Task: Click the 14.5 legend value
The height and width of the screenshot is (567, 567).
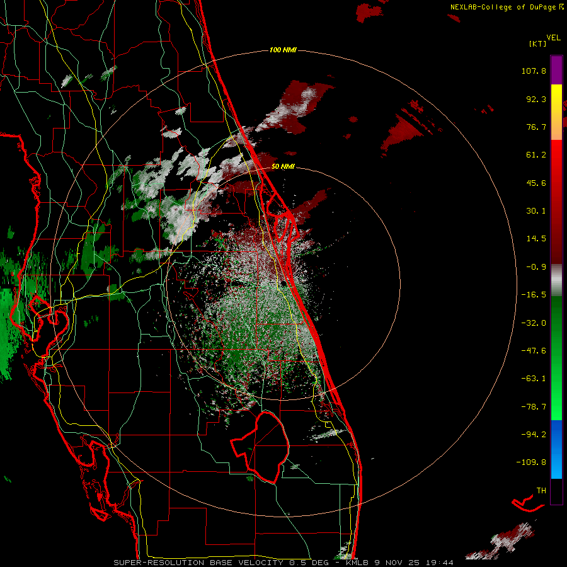Action: [536, 239]
